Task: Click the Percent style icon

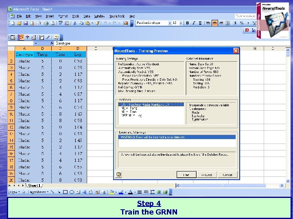Action: [x=242, y=23]
